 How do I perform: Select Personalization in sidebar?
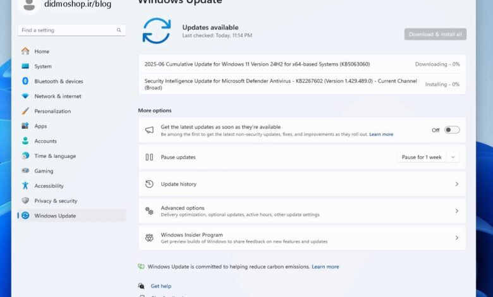click(x=71, y=111)
